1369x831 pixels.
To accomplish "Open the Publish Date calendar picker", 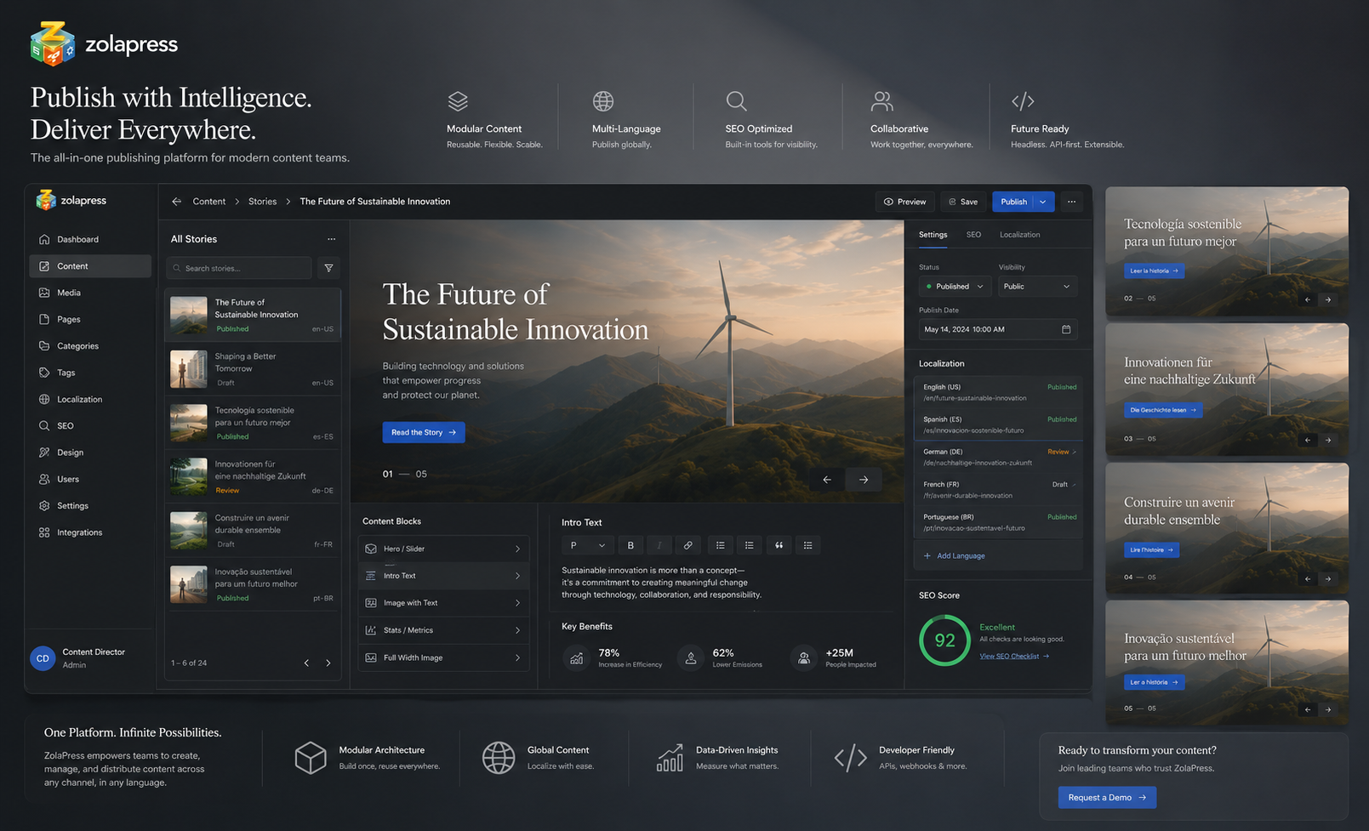I will pos(1066,329).
